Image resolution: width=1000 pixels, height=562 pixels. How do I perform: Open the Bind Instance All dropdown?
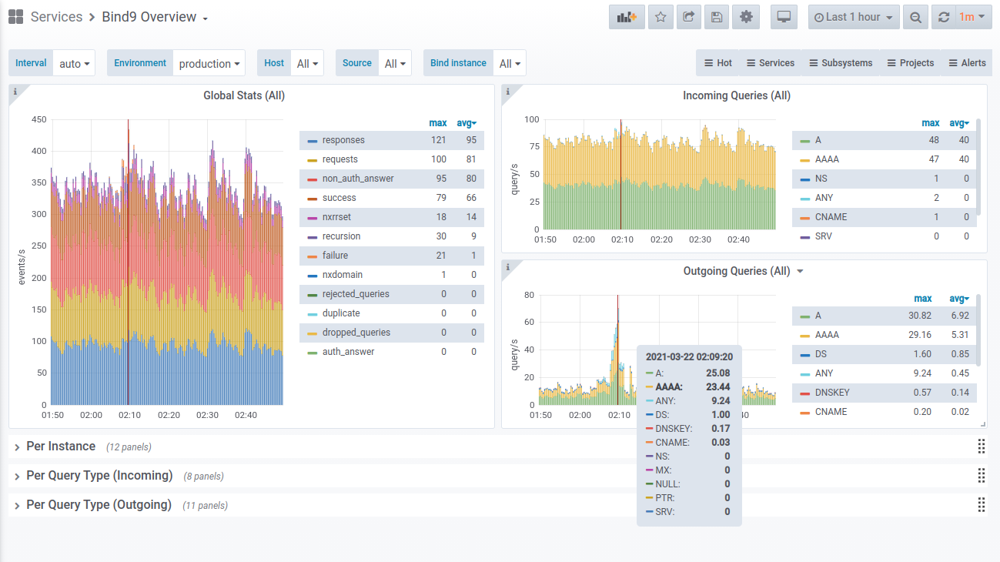(510, 63)
